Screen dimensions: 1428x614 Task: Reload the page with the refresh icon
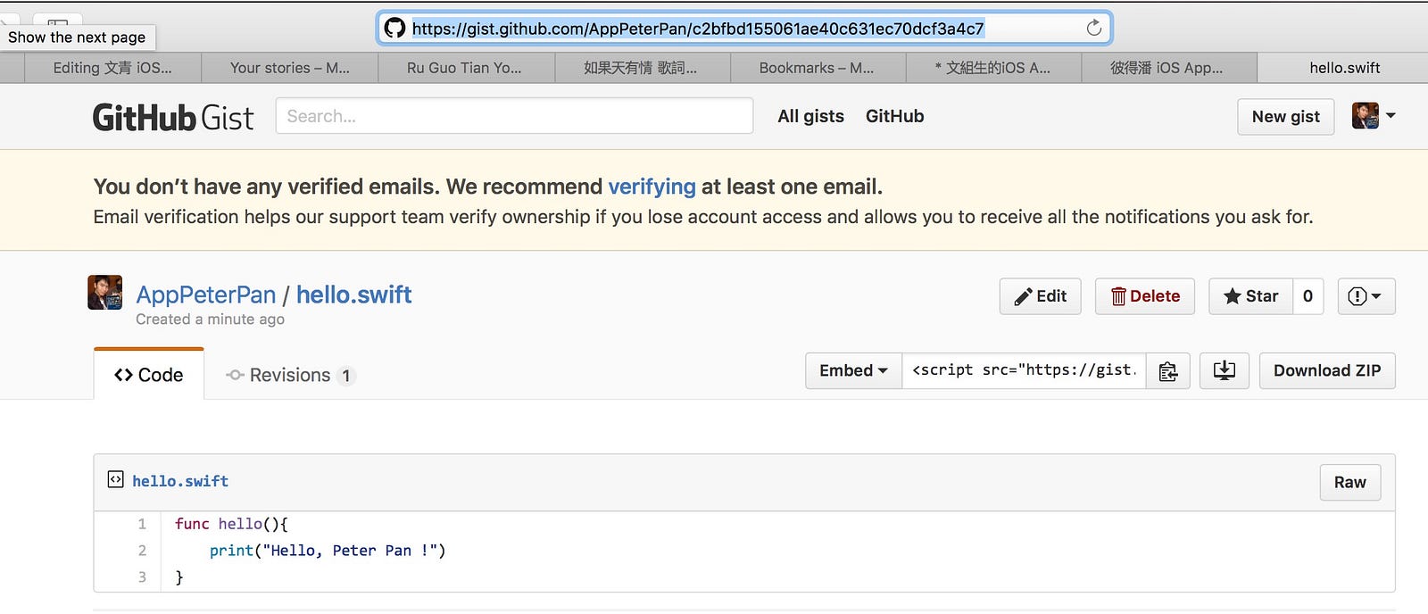(1093, 28)
